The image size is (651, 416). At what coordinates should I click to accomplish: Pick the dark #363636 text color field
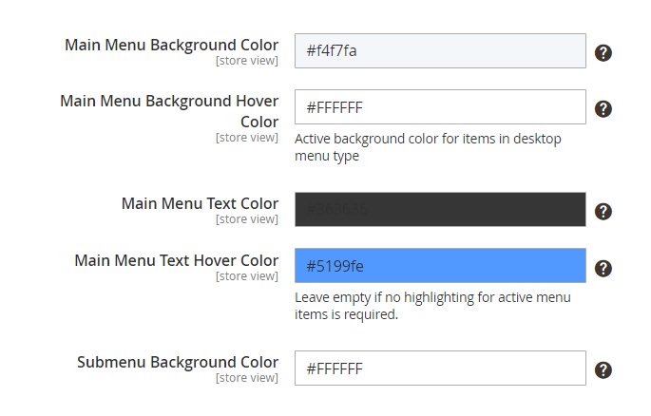[440, 210]
